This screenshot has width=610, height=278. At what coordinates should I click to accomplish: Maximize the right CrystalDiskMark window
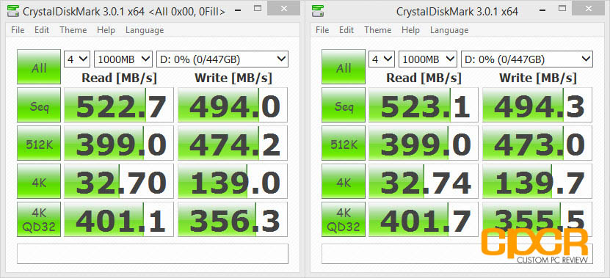562,8
